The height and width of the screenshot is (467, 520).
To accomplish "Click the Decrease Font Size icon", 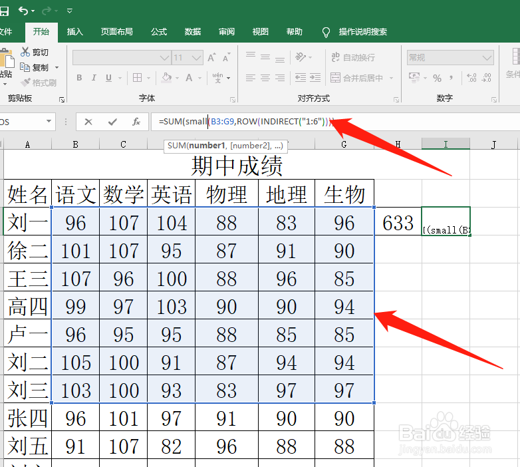I will 227,57.
